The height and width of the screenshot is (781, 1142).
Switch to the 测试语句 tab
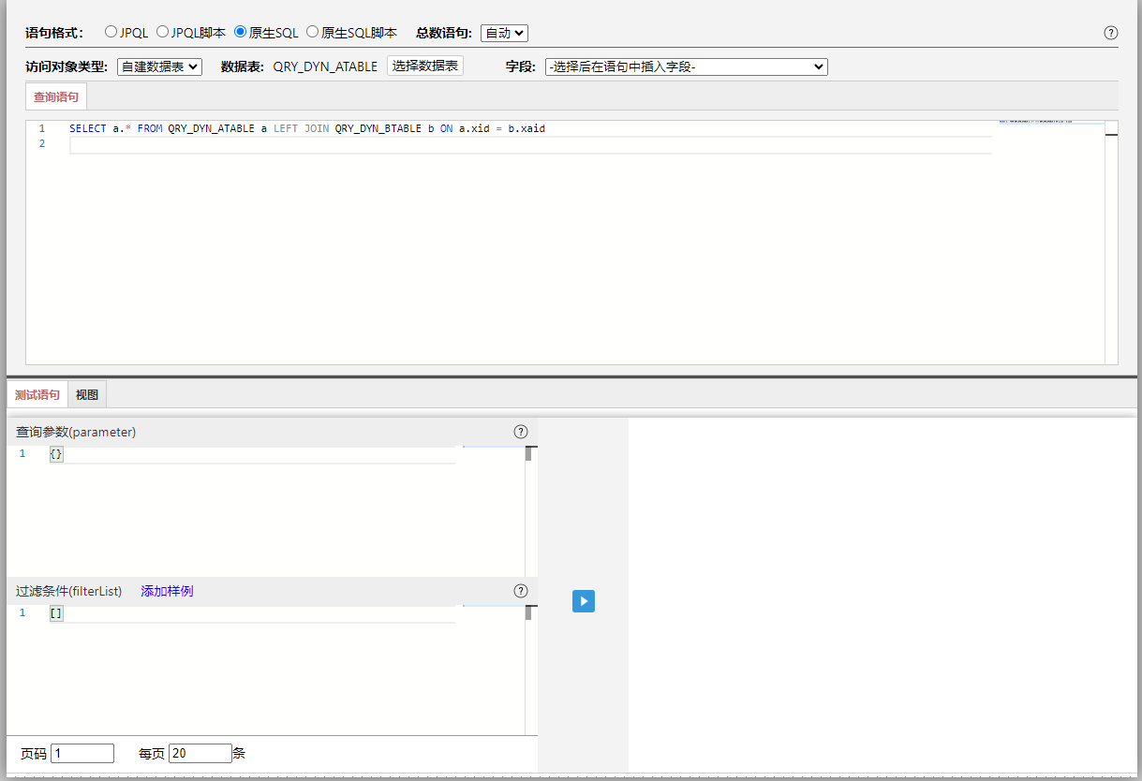point(37,395)
